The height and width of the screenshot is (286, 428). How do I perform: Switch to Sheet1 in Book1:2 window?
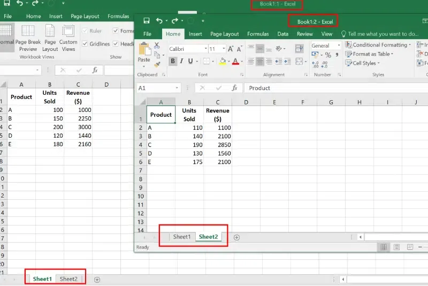click(x=182, y=237)
